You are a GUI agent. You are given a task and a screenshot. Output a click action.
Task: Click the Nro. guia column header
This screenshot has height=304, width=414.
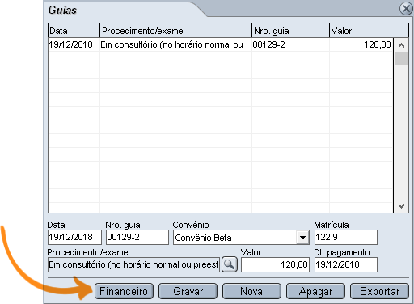coord(290,31)
